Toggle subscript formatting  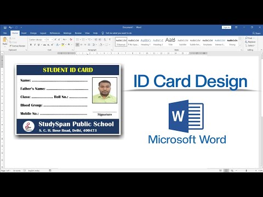tap(49, 45)
